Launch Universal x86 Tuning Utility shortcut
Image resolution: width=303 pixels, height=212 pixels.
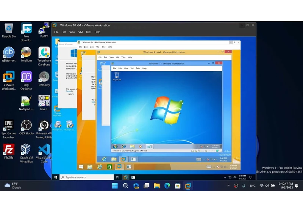pos(44,129)
